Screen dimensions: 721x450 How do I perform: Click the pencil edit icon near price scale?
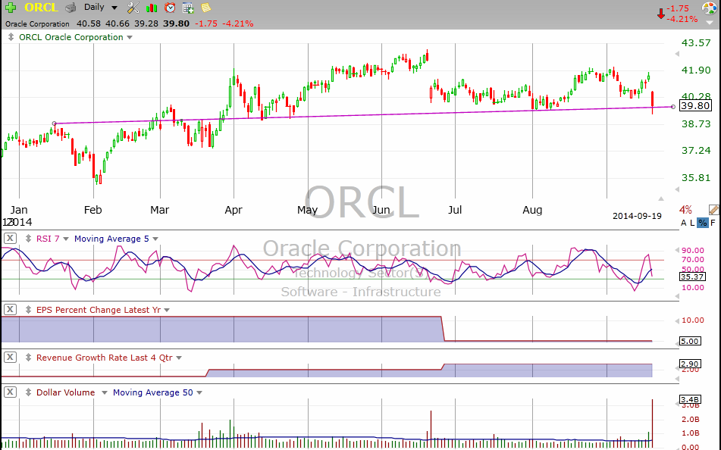(x=713, y=210)
